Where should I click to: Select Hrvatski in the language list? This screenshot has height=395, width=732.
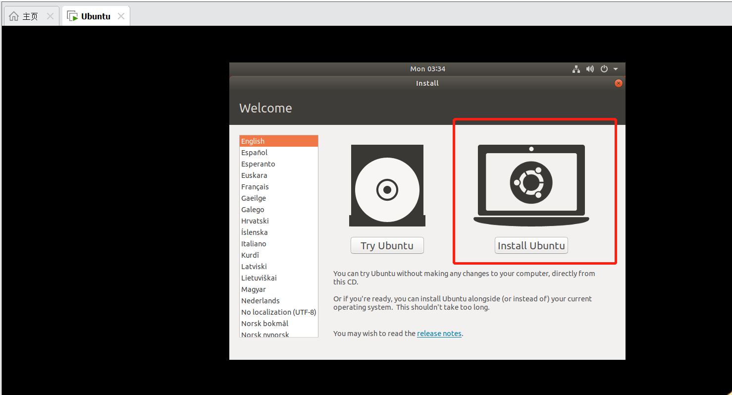coord(279,221)
